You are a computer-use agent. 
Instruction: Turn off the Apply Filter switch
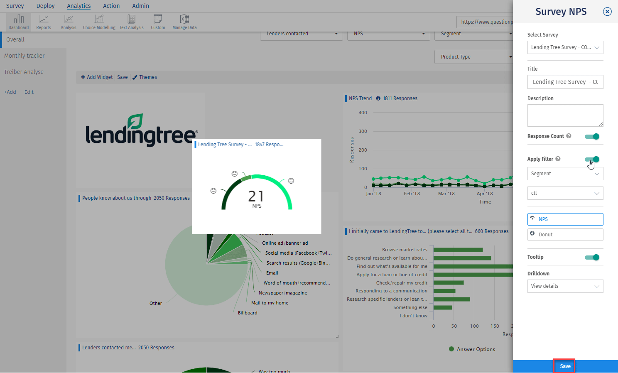[x=592, y=159]
